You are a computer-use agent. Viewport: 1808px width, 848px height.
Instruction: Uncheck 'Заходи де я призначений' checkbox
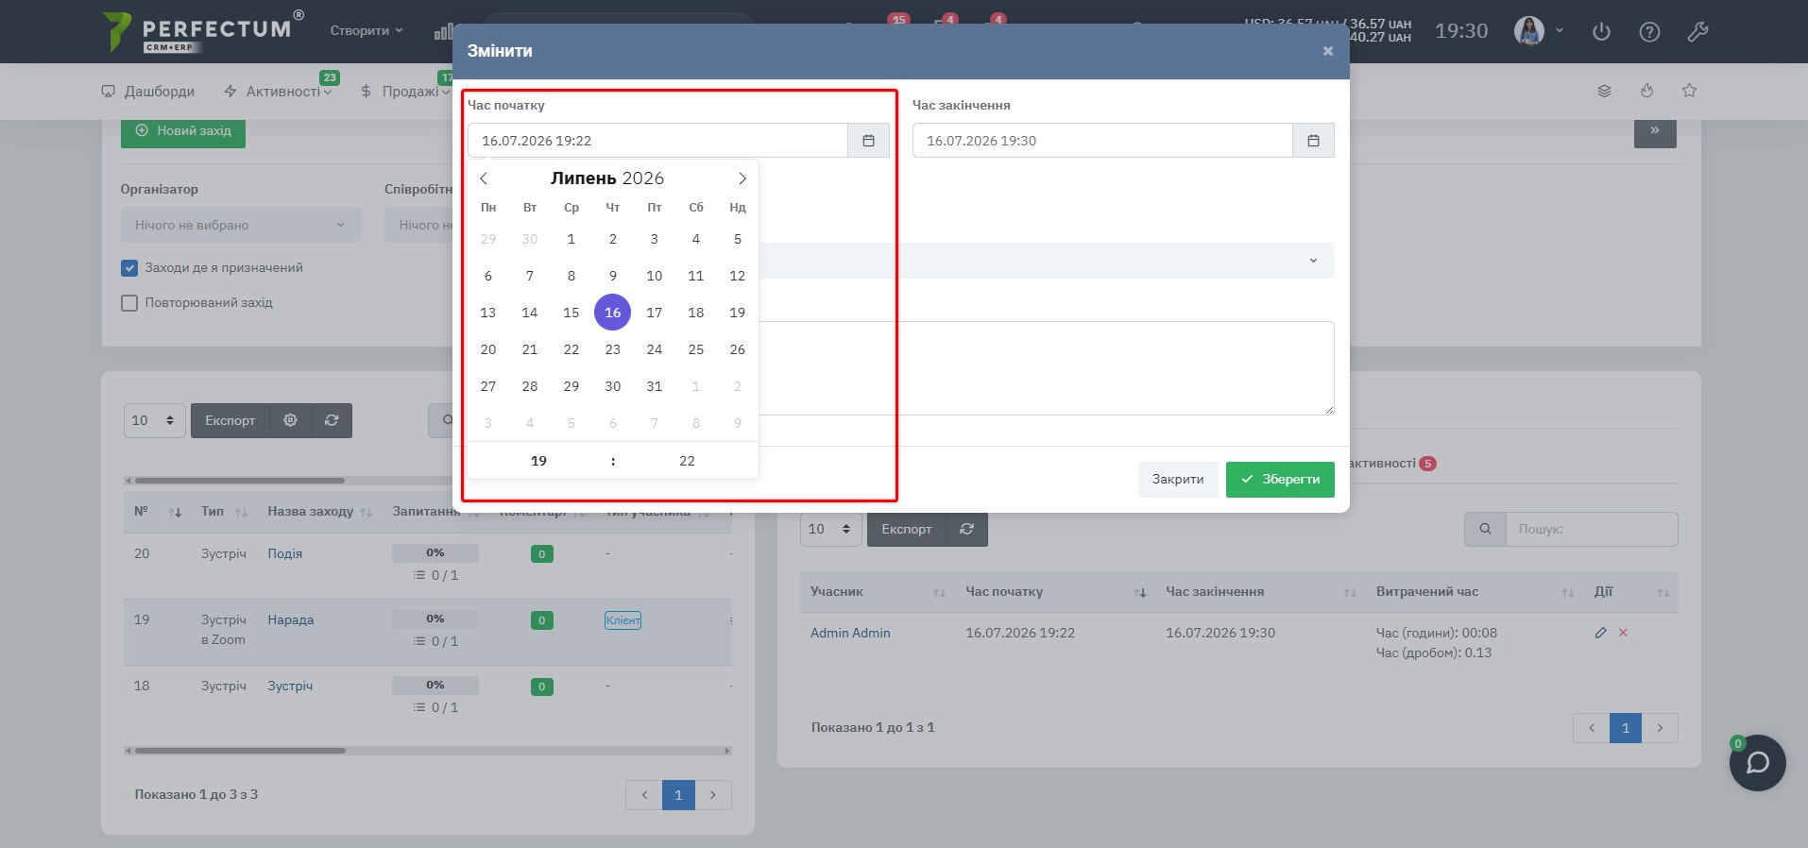(129, 268)
